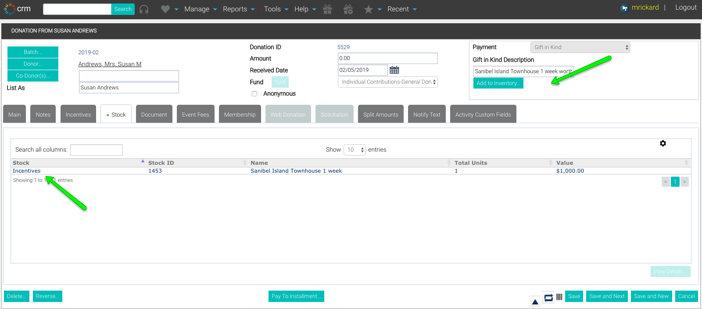Image resolution: width=702 pixels, height=309 pixels.
Task: Sort by the Stock column header
Action: click(21, 163)
